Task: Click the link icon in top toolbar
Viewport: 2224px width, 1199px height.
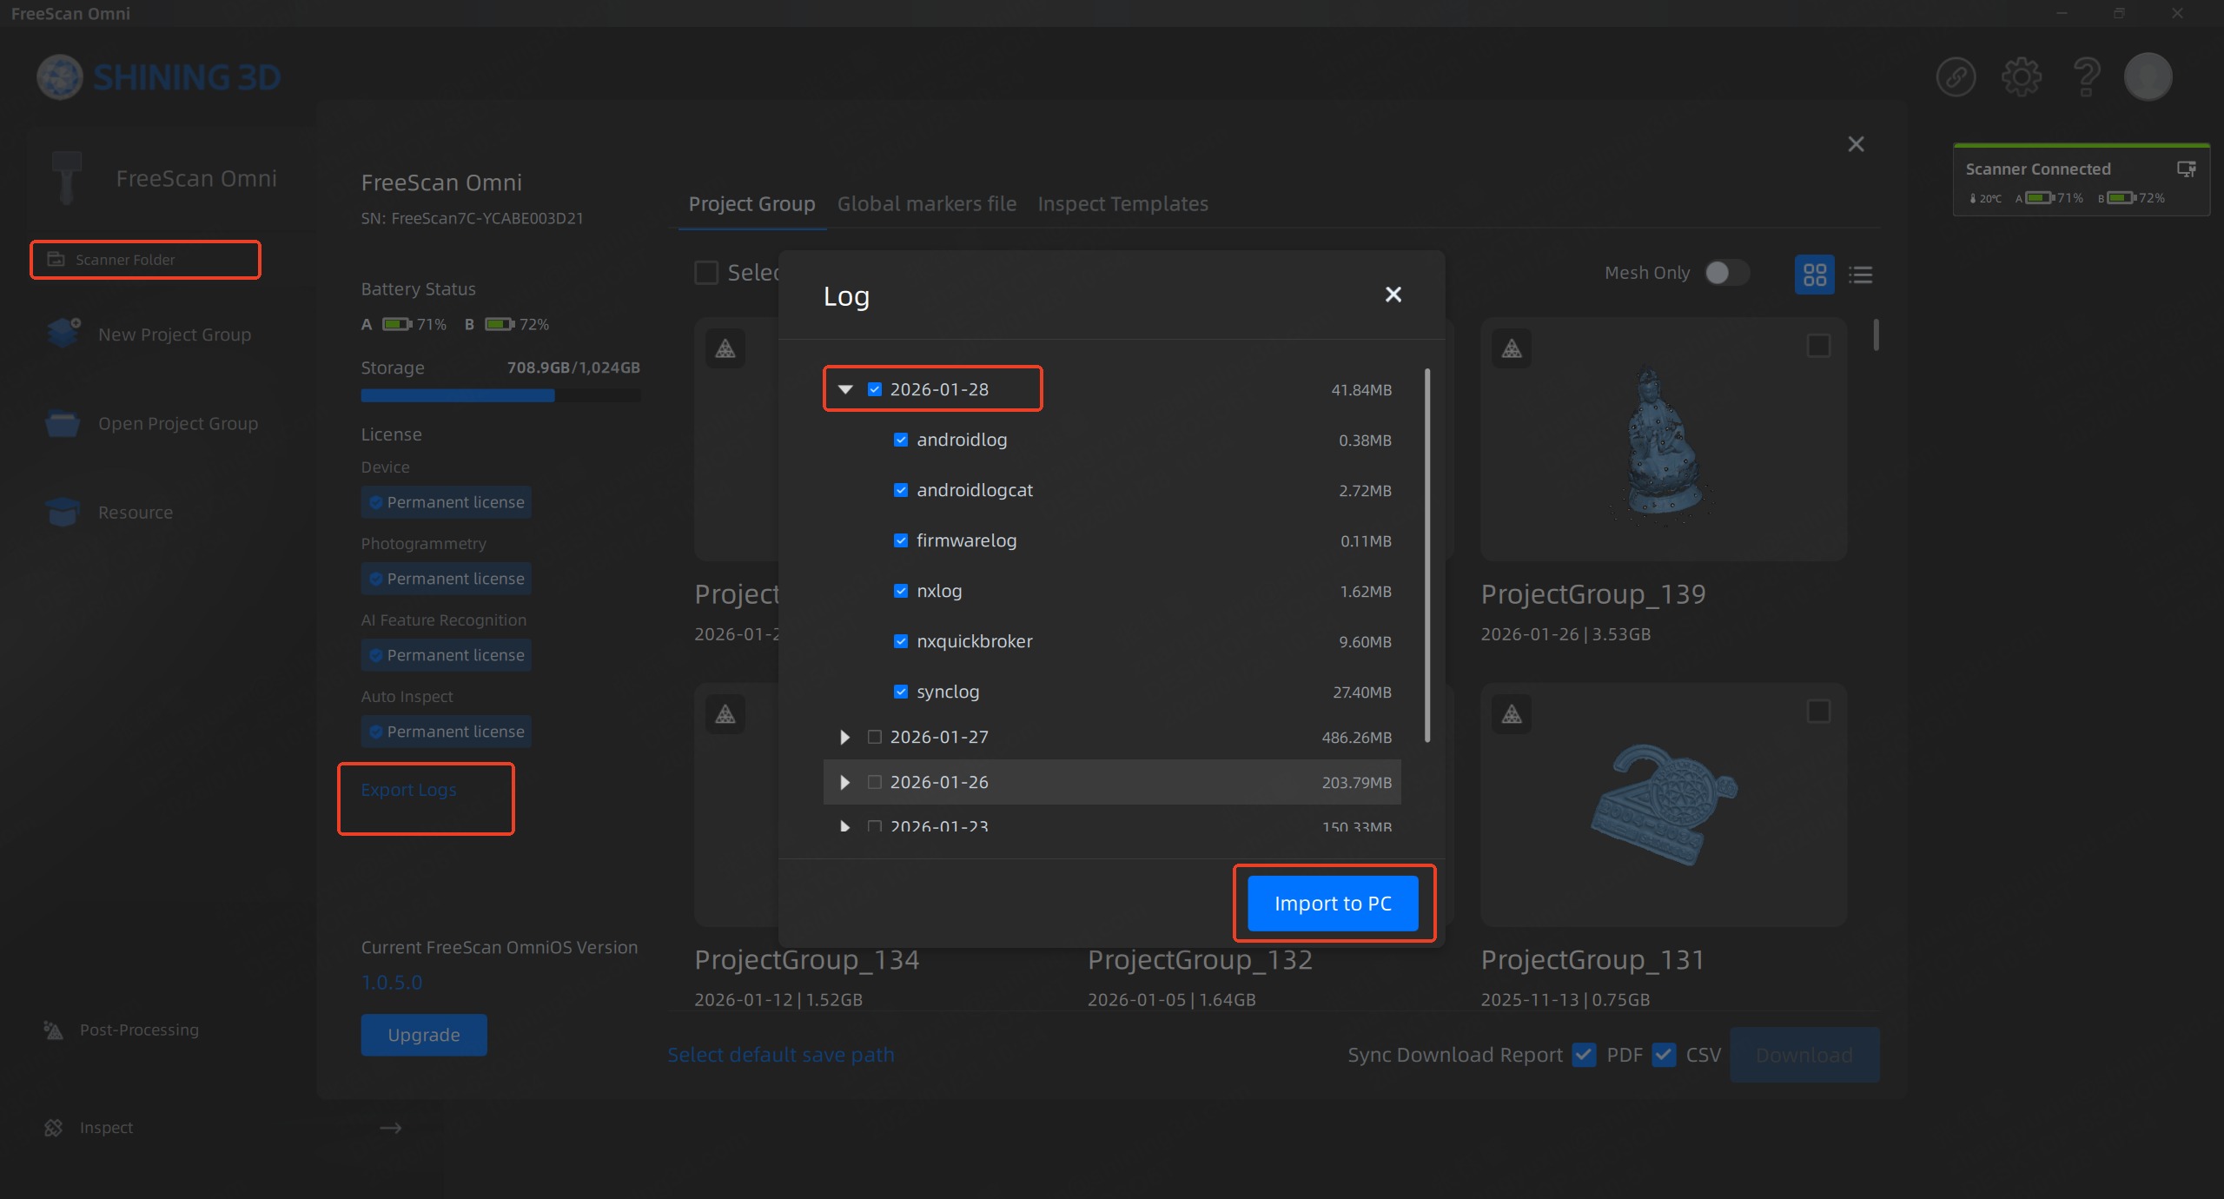Action: [1956, 77]
